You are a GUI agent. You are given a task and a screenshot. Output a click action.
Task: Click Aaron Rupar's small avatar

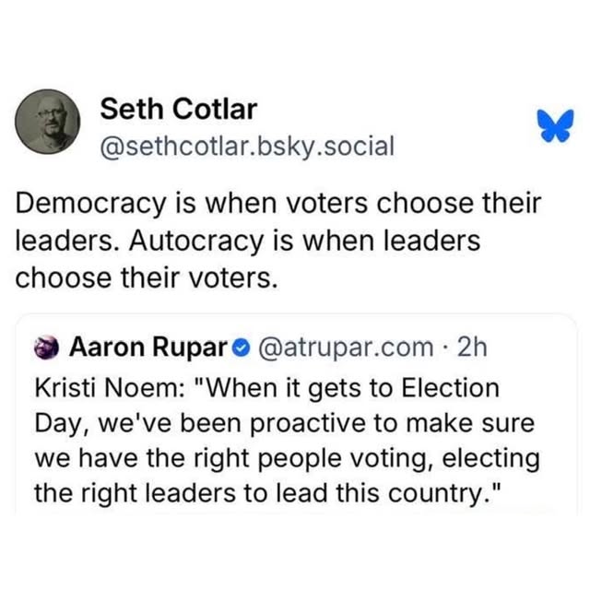pos(46,348)
